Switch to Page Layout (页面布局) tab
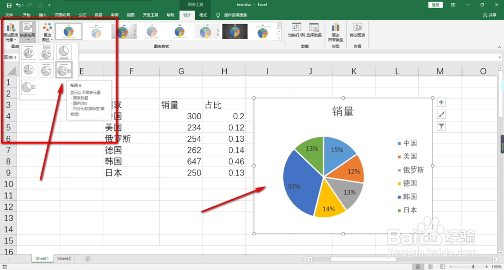Screen dimensions: 504x270 coord(62,15)
